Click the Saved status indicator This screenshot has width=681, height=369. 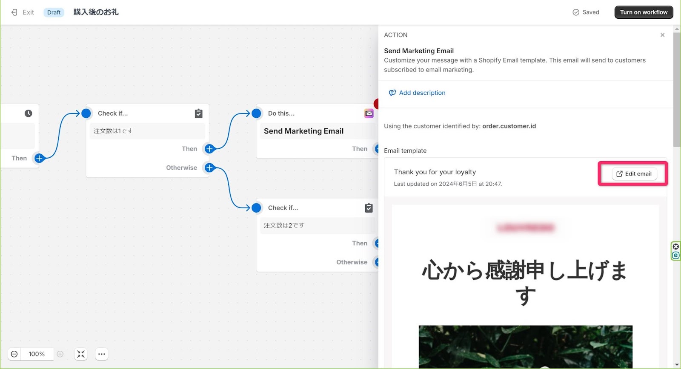[586, 12]
